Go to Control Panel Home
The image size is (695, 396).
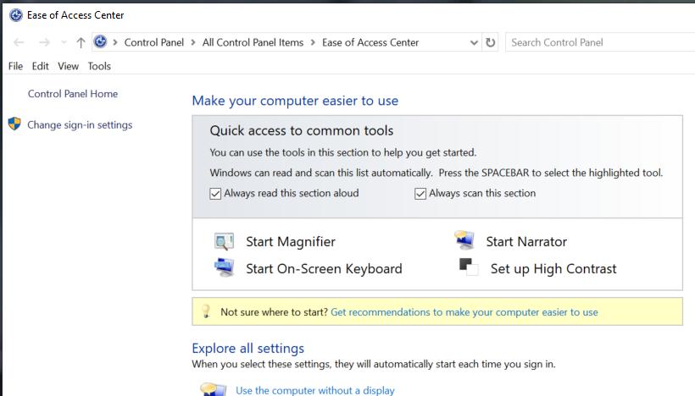click(x=73, y=94)
